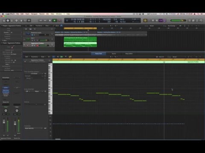Collapse the Region inspector disclosure triangle
Viewport: 205px width, 153px height.
coord(2,26)
